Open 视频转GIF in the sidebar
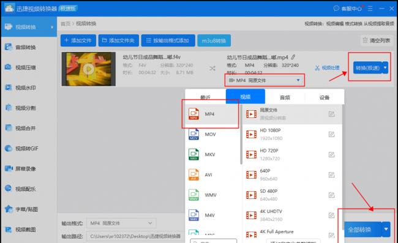Screen dimensions: 398x243 (29, 149)
